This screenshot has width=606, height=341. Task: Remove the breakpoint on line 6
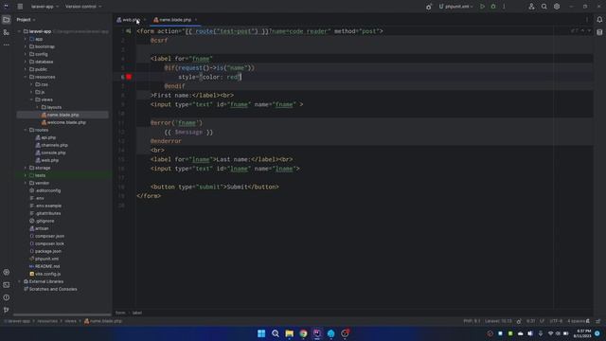(x=129, y=77)
